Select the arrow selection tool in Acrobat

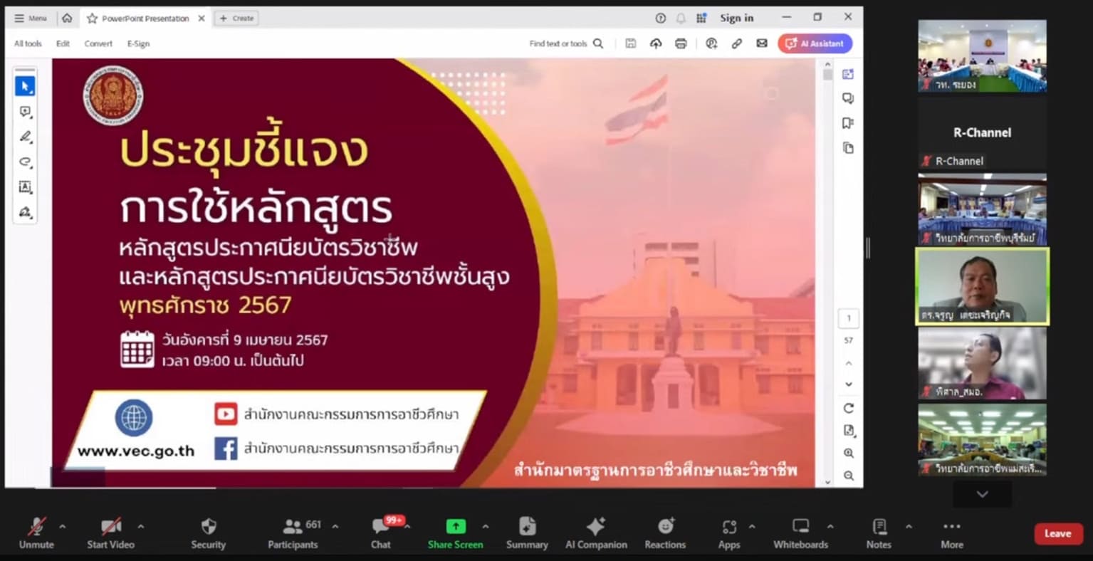(25, 86)
